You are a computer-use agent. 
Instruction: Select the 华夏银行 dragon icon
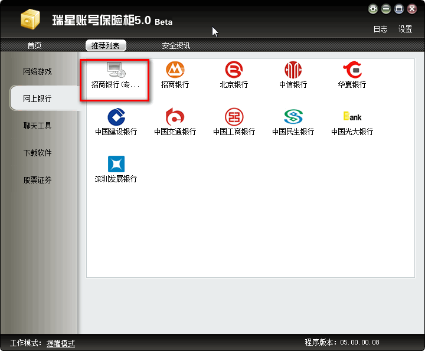pyautogui.click(x=352, y=70)
